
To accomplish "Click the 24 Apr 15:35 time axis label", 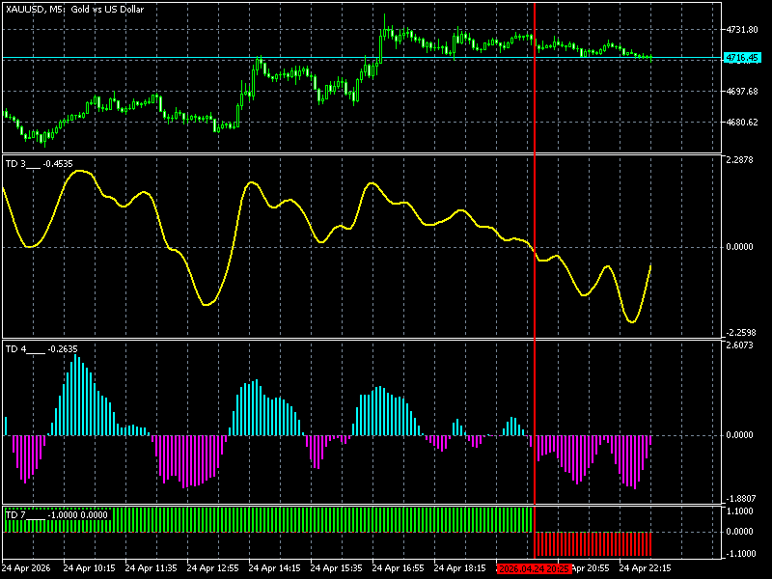I will point(336,568).
